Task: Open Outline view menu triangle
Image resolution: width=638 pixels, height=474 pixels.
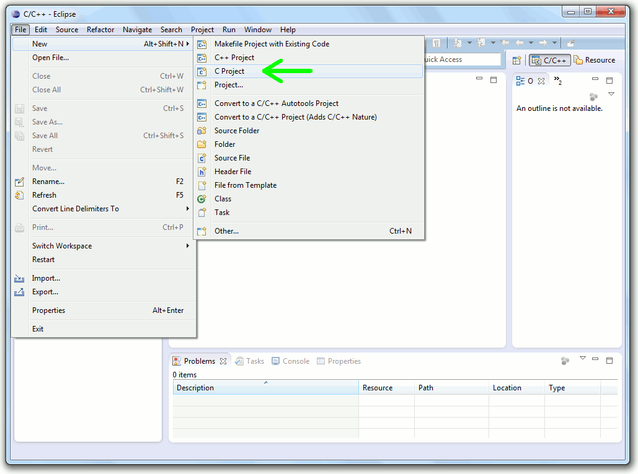Action: click(611, 94)
